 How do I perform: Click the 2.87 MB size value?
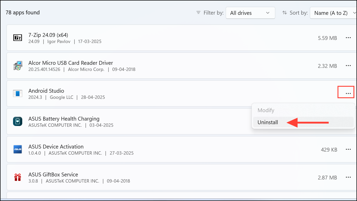327,178
